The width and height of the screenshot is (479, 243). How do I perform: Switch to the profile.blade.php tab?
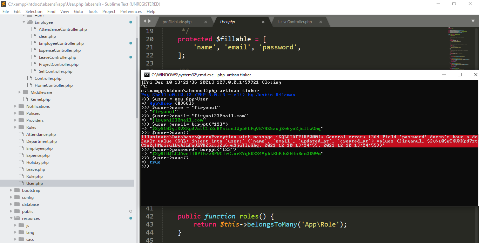point(177,22)
